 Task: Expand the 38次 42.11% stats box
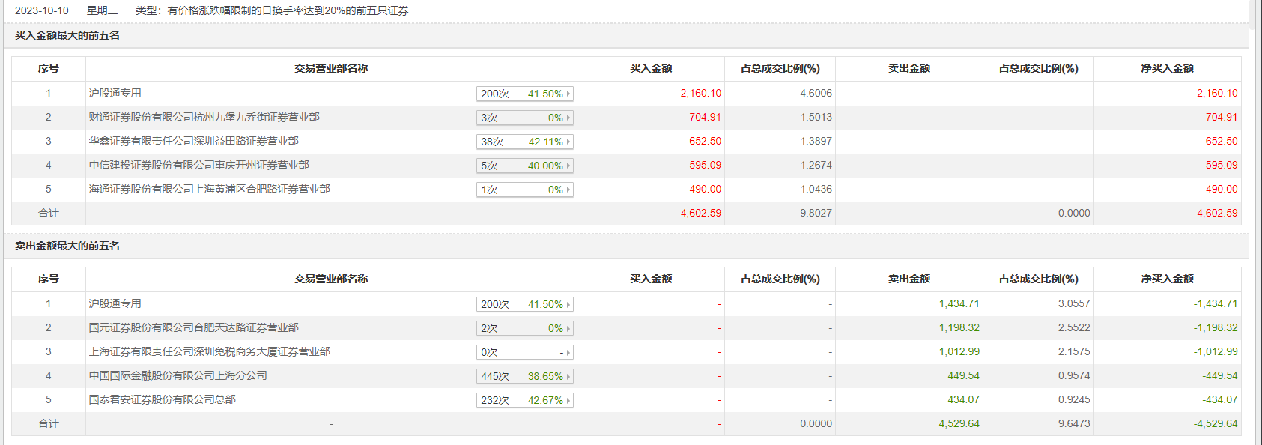coord(524,142)
